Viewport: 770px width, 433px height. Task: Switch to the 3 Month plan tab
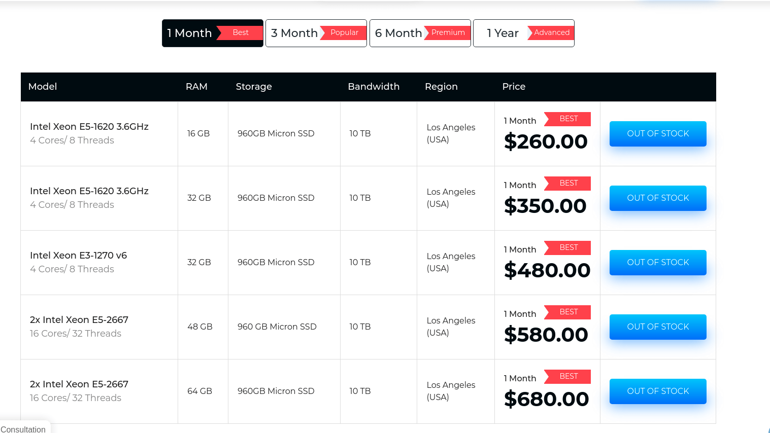pos(295,33)
